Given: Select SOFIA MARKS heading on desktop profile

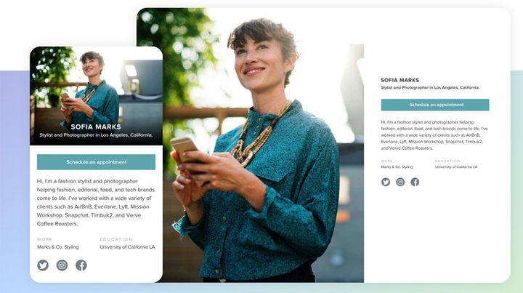Looking at the screenshot, I should pos(400,80).
